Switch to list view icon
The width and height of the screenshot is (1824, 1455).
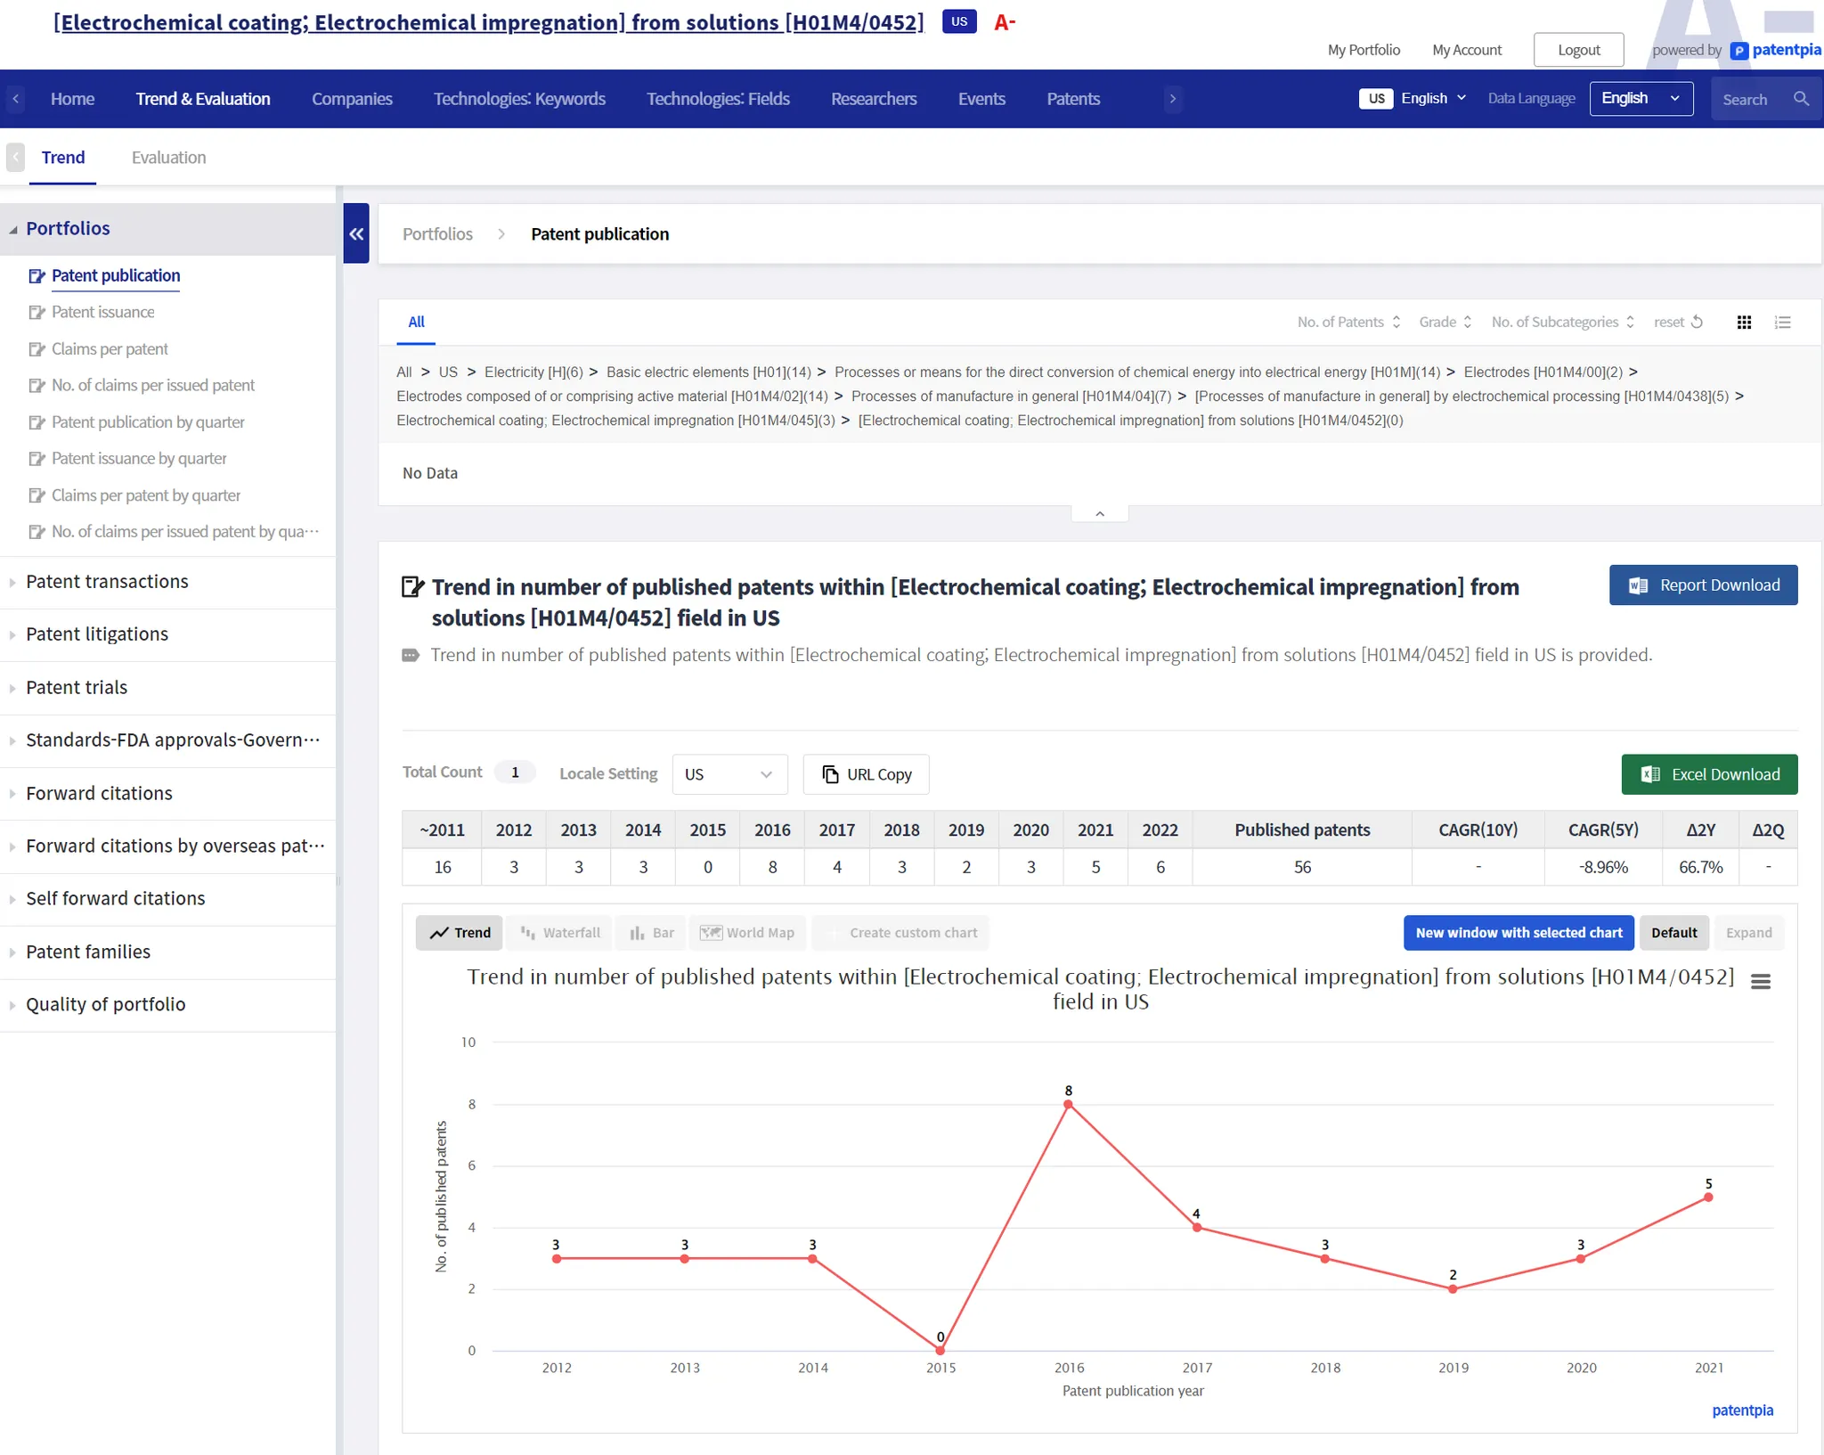pyautogui.click(x=1782, y=323)
